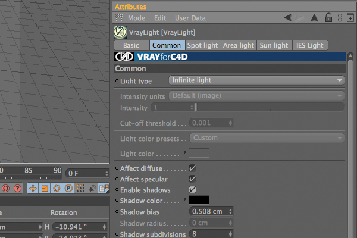Click the up arrow in Attributes header

[x=314, y=17]
